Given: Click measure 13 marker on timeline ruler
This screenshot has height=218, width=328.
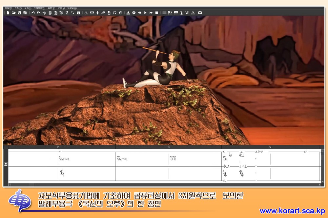Looking at the screenshot, I should tap(168, 147).
